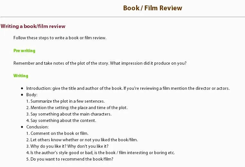
Task: Click the "Mention the setting" step
Action: coord(77,107)
